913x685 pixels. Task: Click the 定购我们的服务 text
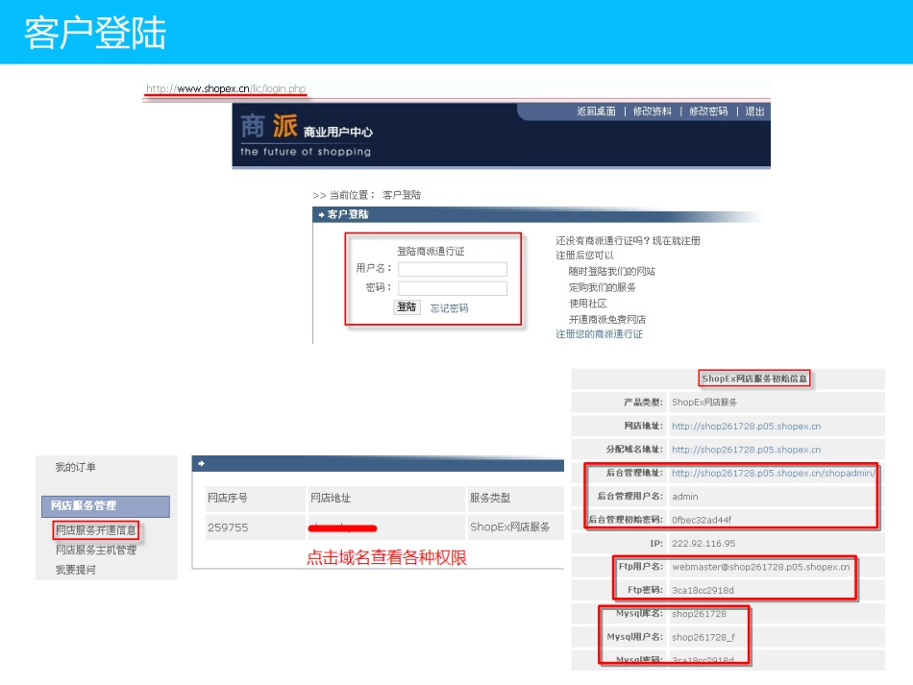click(602, 287)
